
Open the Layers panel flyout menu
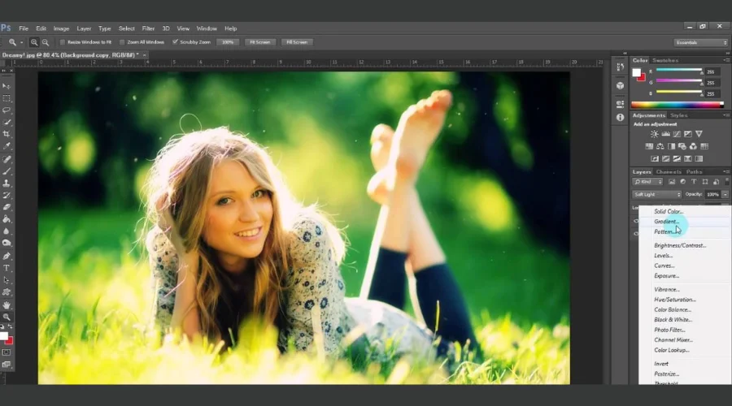726,172
